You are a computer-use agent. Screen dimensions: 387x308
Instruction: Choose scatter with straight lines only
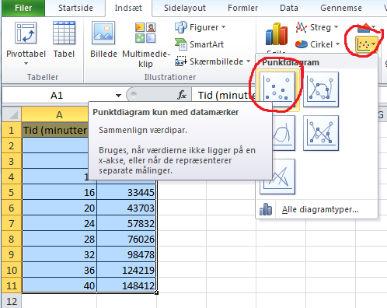277,177
